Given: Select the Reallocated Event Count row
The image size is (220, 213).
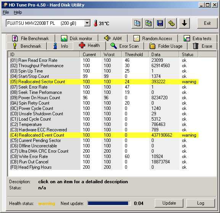Looking at the screenshot, I should pos(104,135).
